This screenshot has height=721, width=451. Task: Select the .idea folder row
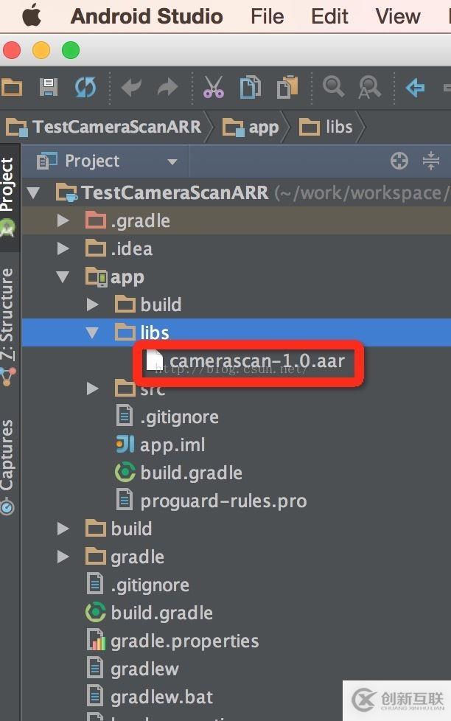pyautogui.click(x=237, y=248)
